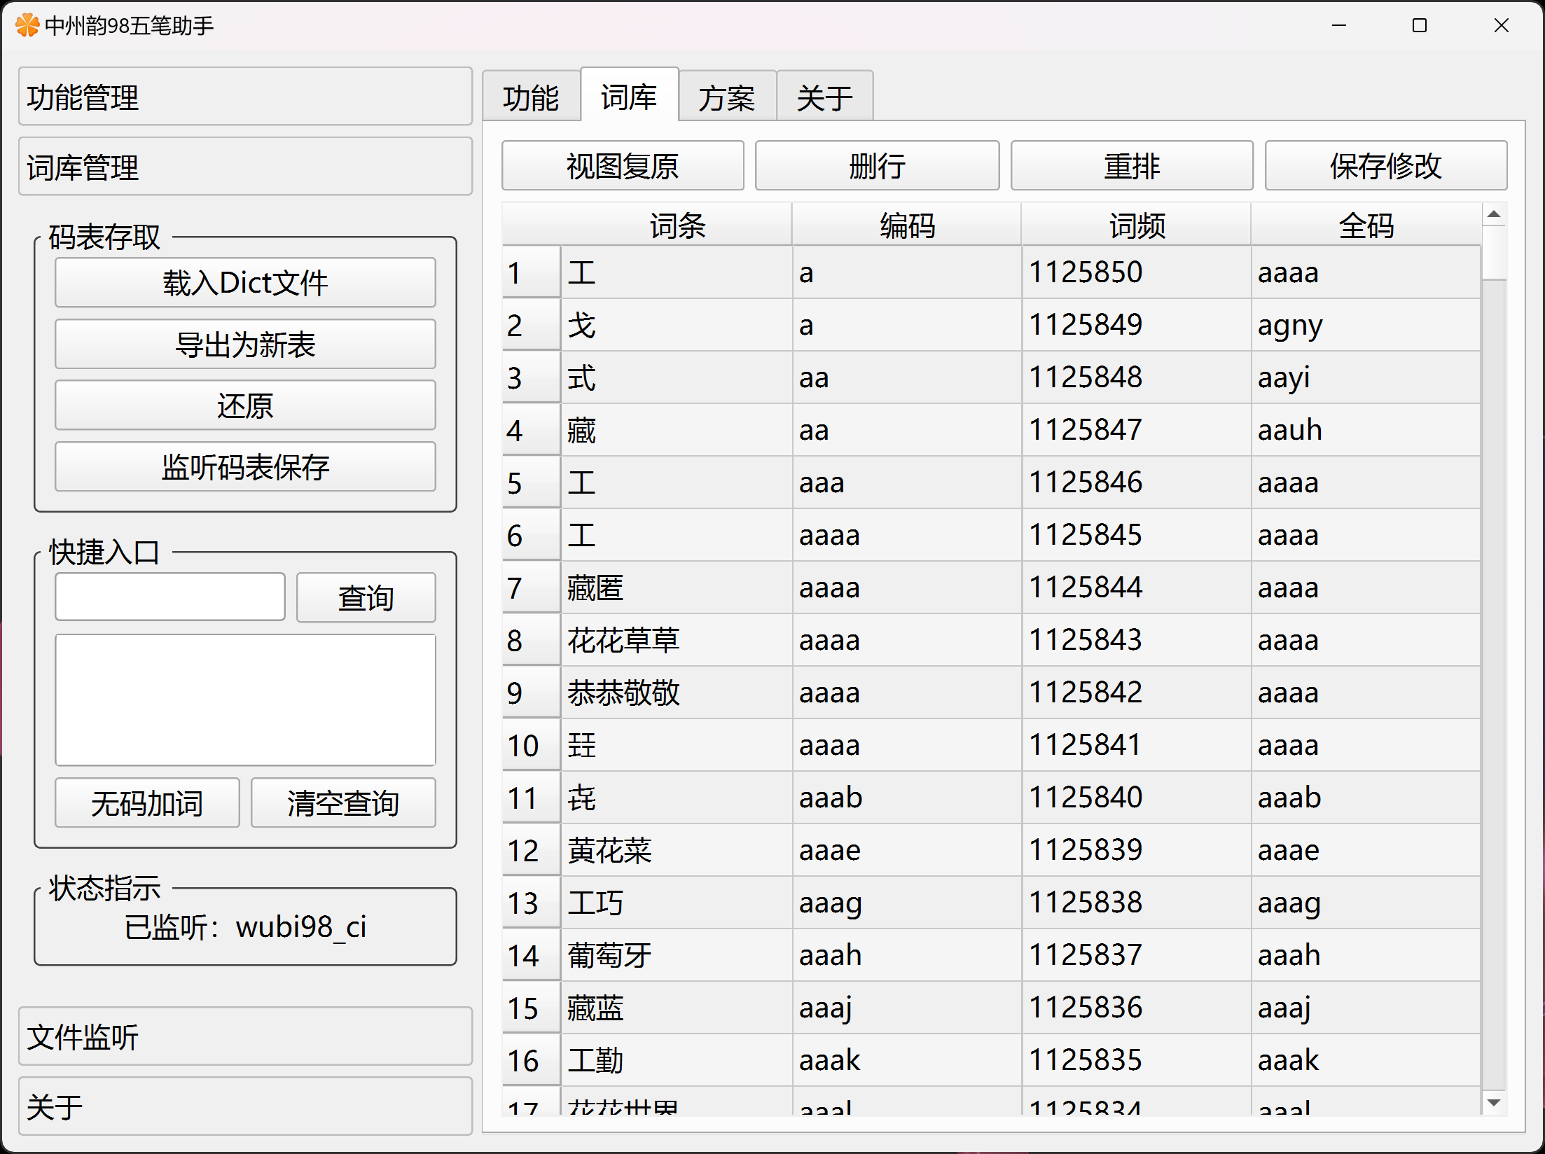Click the 词频 column header

(x=1136, y=225)
